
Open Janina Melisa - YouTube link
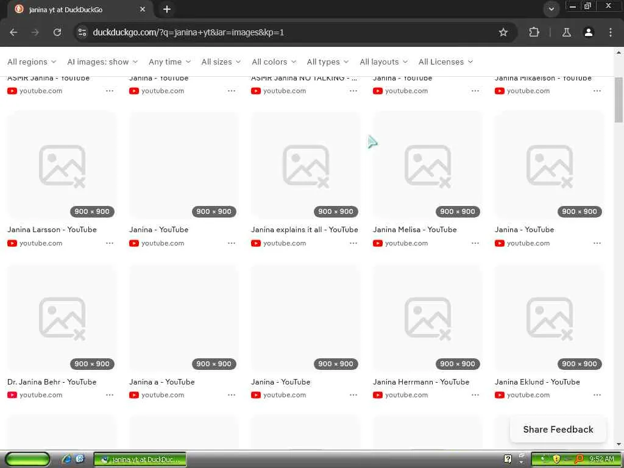414,230
